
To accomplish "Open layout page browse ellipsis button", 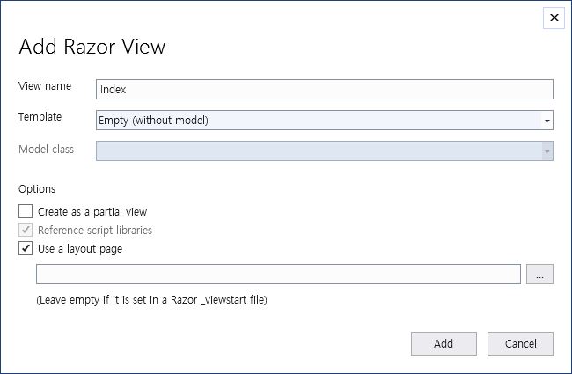I will (539, 275).
